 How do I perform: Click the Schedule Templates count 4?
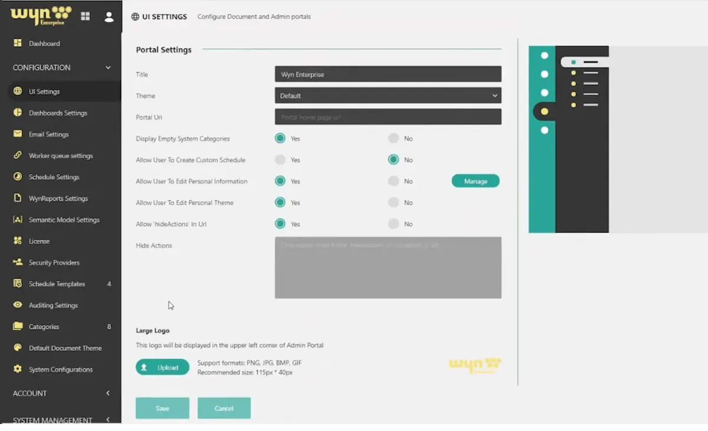pos(109,284)
